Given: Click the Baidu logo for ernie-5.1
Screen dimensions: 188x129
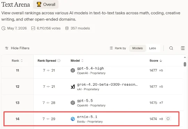Looking at the screenshot, I should [73, 119].
